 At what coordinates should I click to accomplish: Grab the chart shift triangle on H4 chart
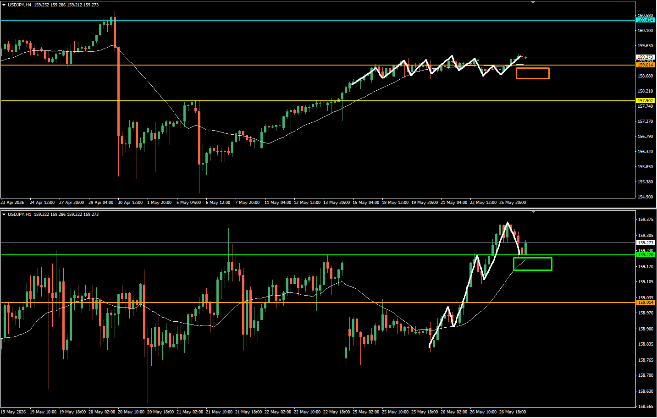[533, 2]
